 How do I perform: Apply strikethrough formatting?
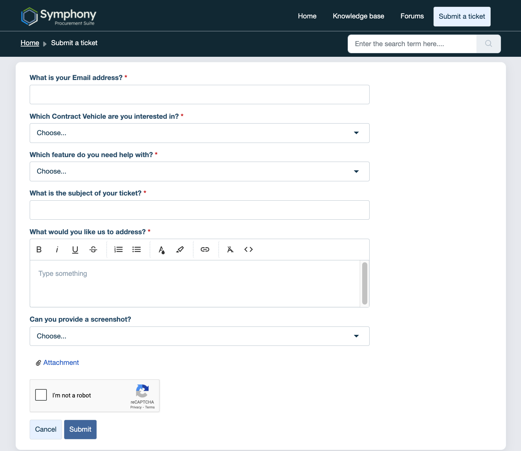pos(93,249)
